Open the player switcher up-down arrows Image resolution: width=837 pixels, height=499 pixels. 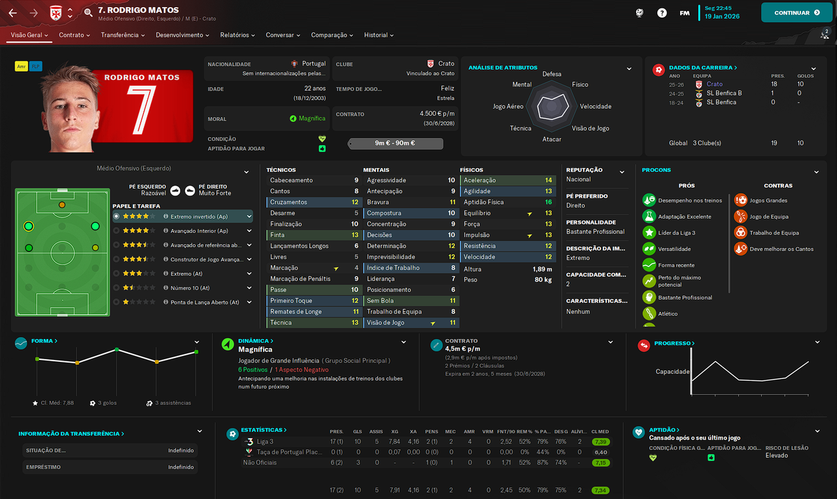pyautogui.click(x=70, y=13)
